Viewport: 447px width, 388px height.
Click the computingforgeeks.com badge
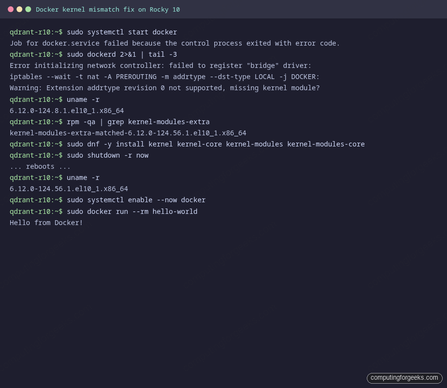click(404, 378)
